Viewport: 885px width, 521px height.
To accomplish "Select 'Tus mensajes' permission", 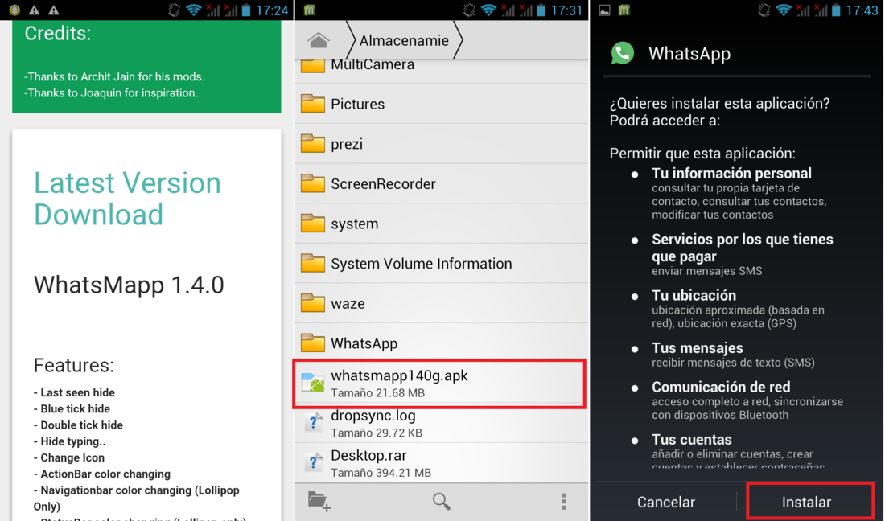I will click(x=697, y=348).
